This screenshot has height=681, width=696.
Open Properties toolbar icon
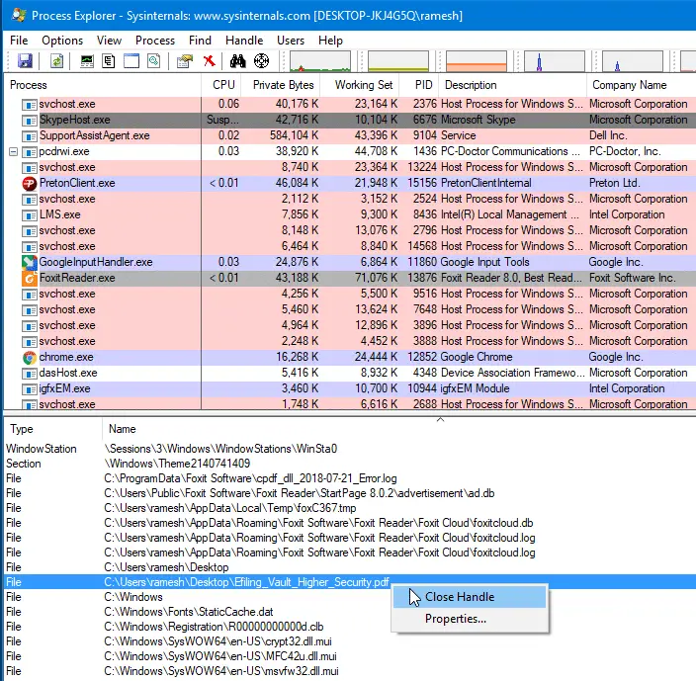[x=185, y=60]
